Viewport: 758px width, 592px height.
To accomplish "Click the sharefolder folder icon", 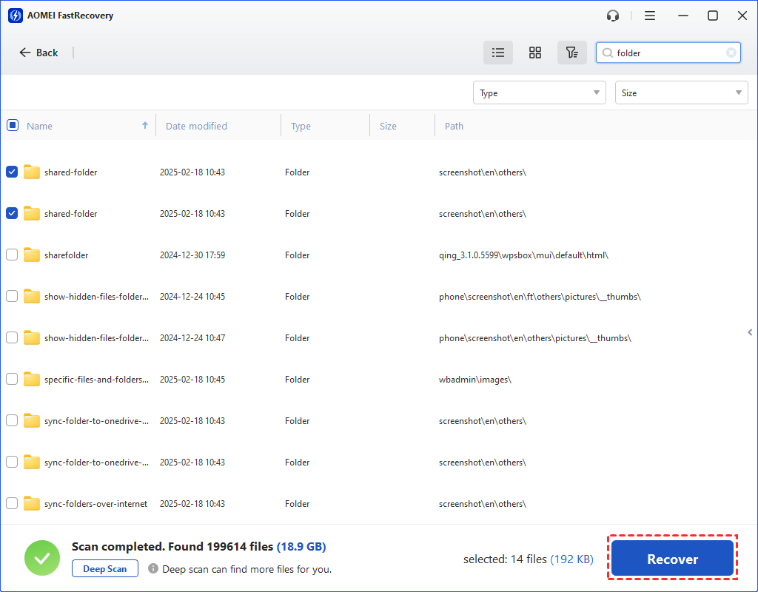I will click(x=31, y=255).
